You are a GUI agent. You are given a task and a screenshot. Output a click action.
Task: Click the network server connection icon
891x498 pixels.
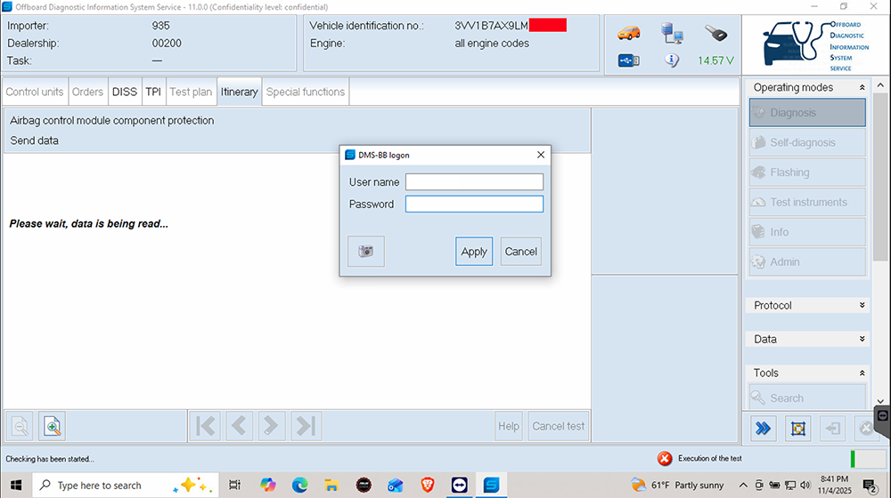[672, 33]
